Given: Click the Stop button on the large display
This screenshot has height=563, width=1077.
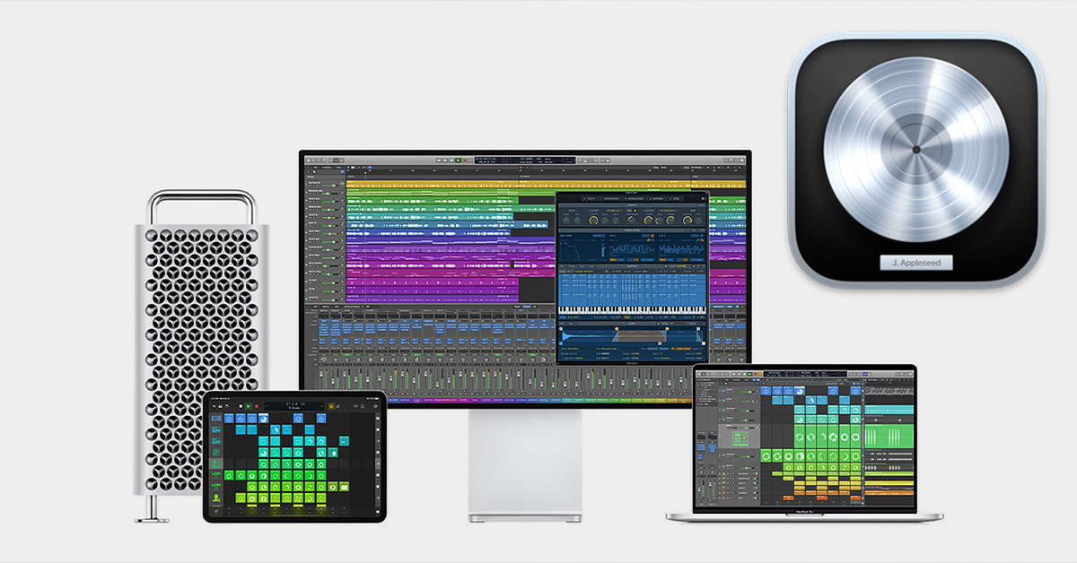Looking at the screenshot, I should pos(452,160).
